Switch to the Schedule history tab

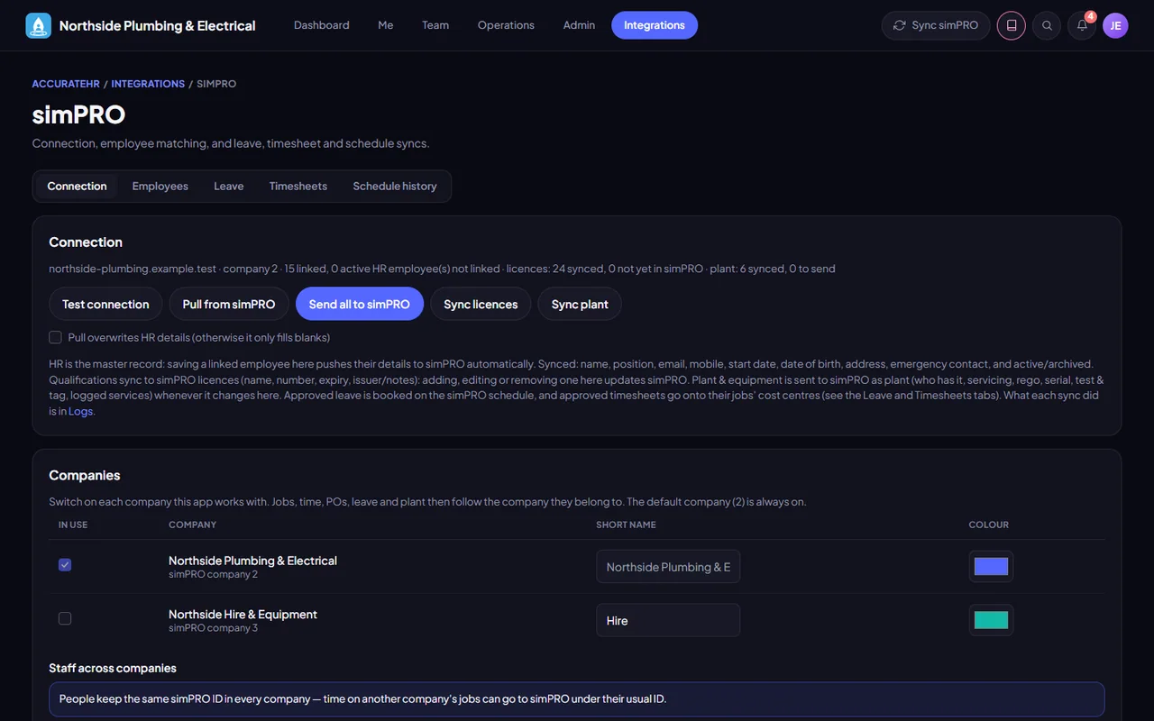pyautogui.click(x=395, y=187)
